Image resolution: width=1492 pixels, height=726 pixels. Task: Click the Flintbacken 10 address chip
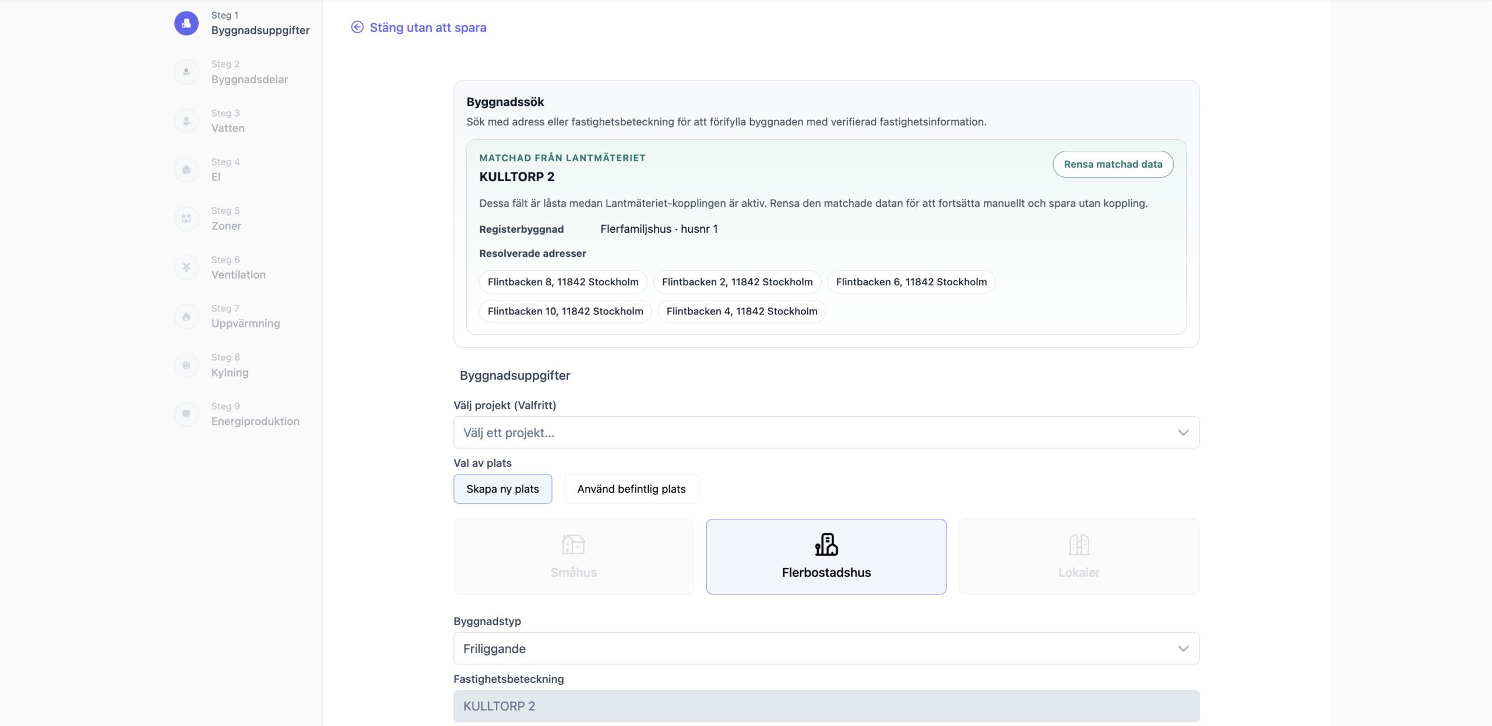[x=565, y=311]
